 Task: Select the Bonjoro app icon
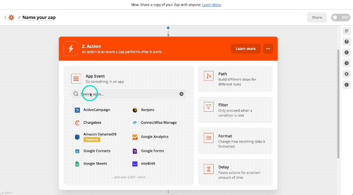click(135, 110)
